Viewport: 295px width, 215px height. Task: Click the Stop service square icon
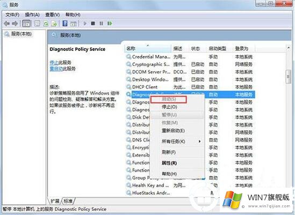pyautogui.click(x=93, y=24)
